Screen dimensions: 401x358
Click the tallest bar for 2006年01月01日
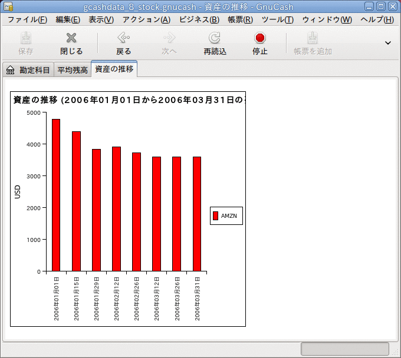(x=56, y=194)
